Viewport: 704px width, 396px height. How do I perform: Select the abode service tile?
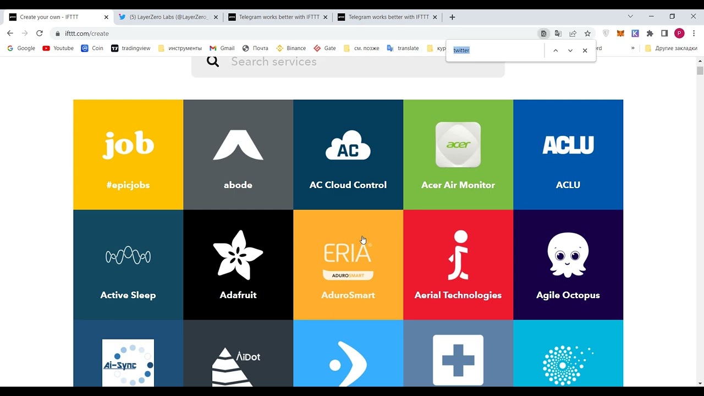pyautogui.click(x=238, y=155)
